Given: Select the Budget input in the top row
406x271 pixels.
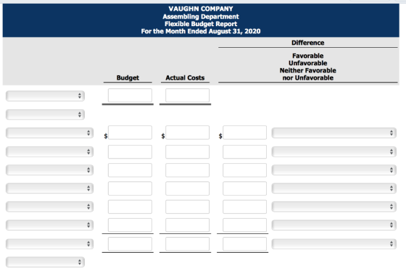Looking at the screenshot, I should tap(130, 96).
